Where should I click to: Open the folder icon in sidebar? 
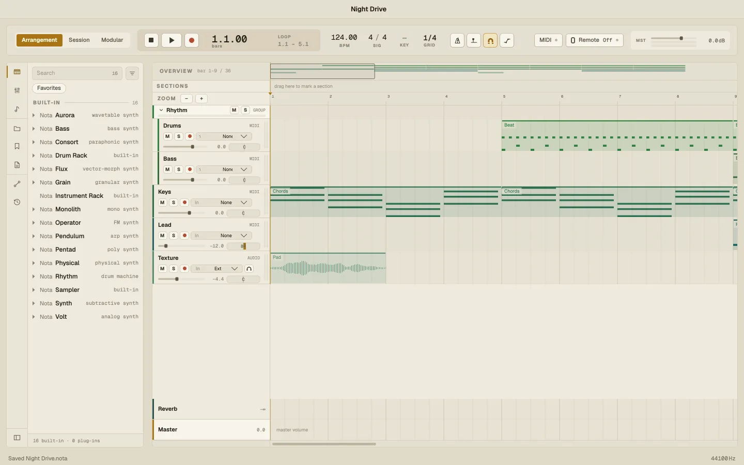(x=17, y=129)
